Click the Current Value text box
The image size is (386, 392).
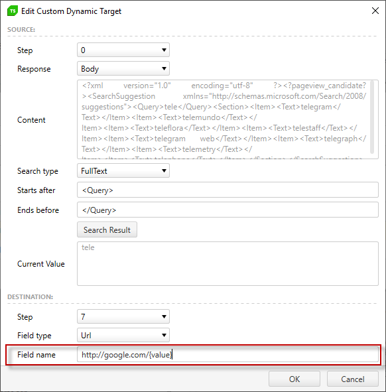[x=227, y=264]
